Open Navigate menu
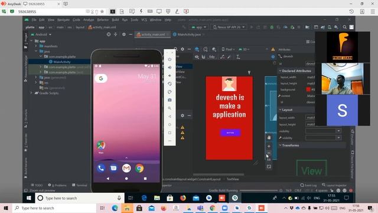 click(63, 20)
